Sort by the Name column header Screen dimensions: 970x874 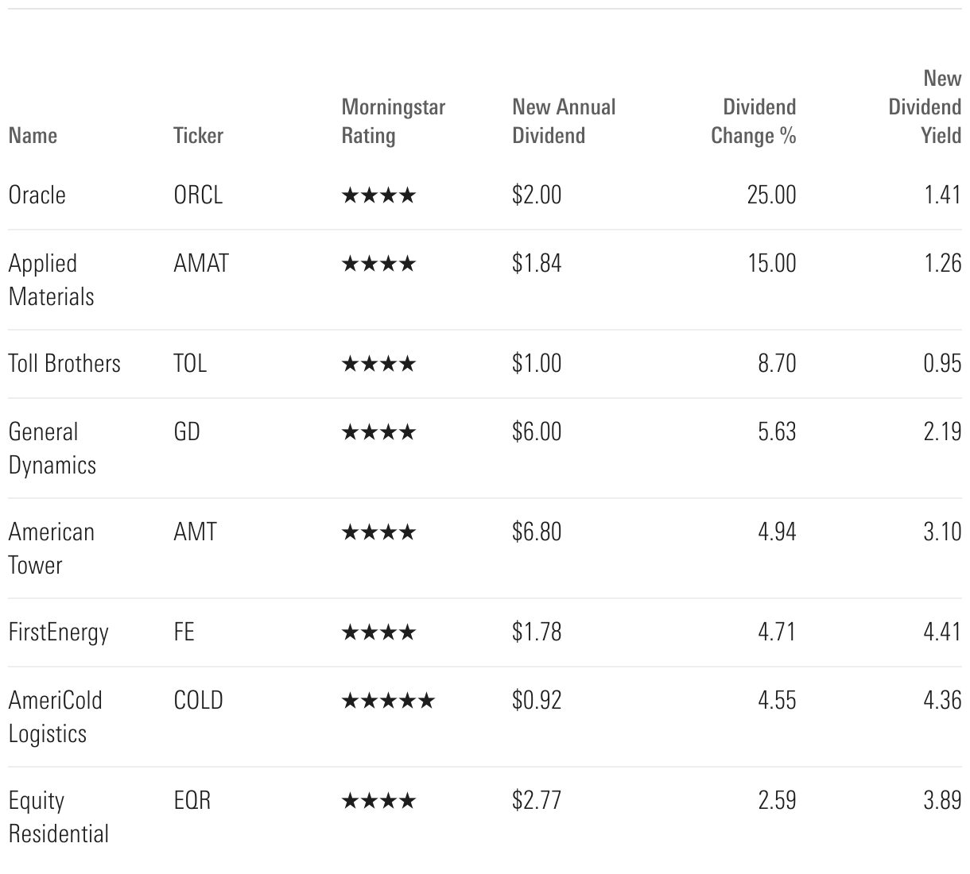(33, 135)
